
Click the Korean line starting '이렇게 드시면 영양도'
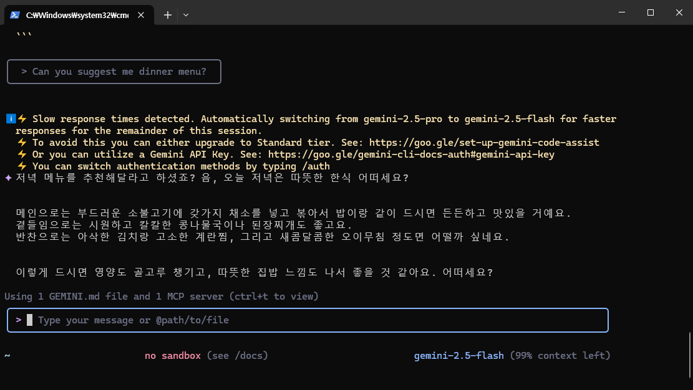click(254, 272)
